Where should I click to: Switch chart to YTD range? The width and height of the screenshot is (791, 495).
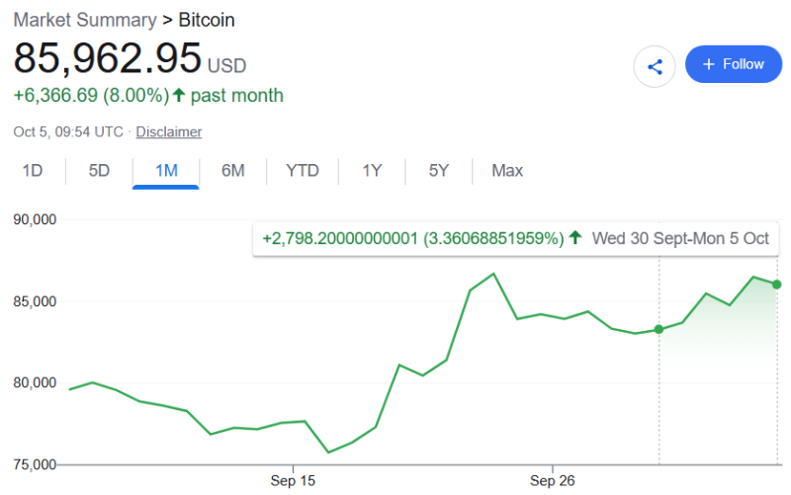pos(303,170)
